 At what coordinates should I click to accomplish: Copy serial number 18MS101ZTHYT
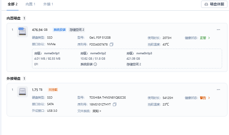click(114, 105)
